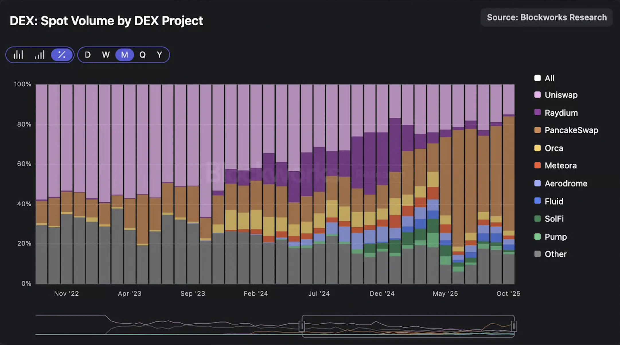
Task: Toggle the Other legend entry
Action: [555, 254]
